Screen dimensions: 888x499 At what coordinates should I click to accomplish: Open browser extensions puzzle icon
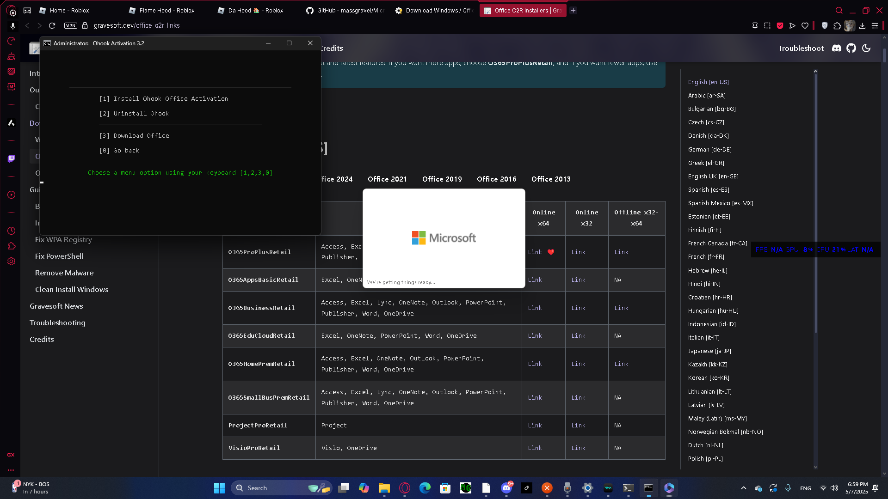[x=837, y=26]
